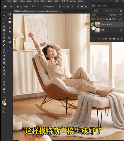Open the 正常 blend mode dropdown

(x=99, y=15)
